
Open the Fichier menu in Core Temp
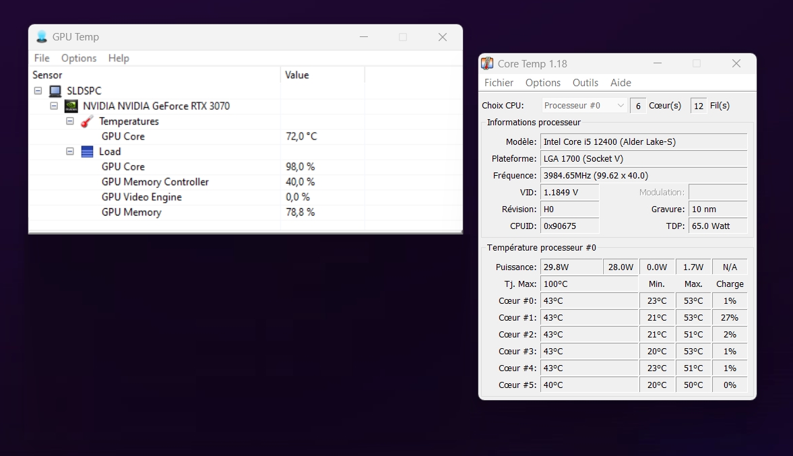tap(499, 83)
